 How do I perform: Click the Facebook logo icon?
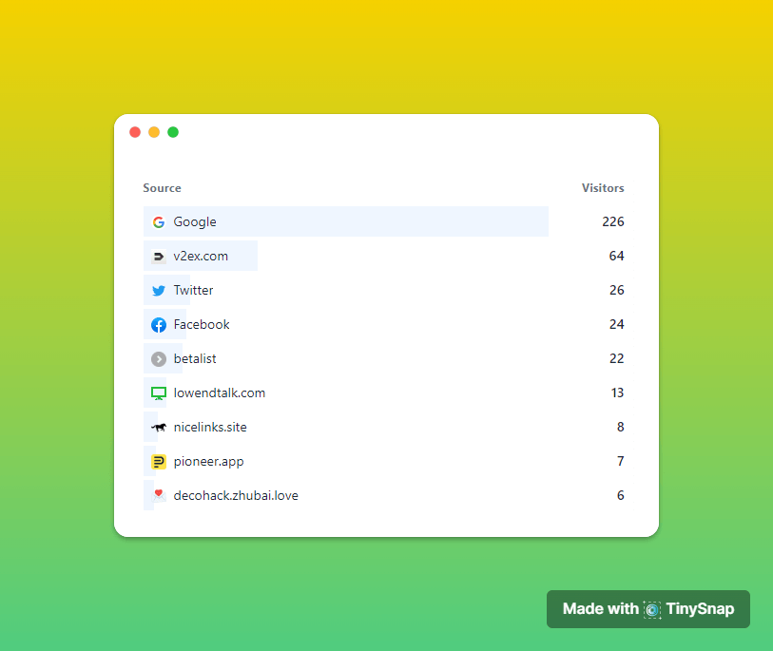pyautogui.click(x=158, y=325)
